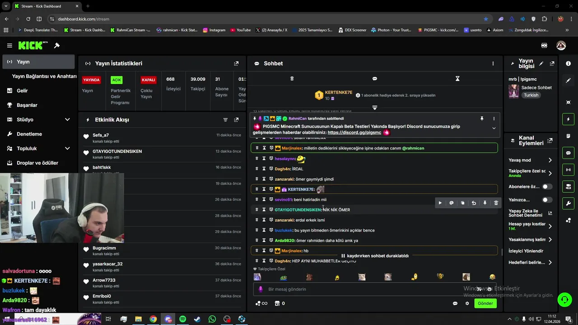Click the play icon in message hover toolbar
This screenshot has width=578, height=325.
point(440,203)
